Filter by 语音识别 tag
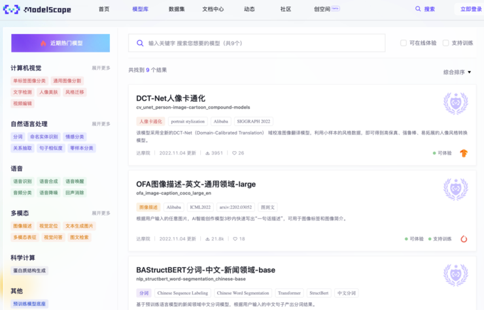This screenshot has height=310, width=484. pos(22,181)
